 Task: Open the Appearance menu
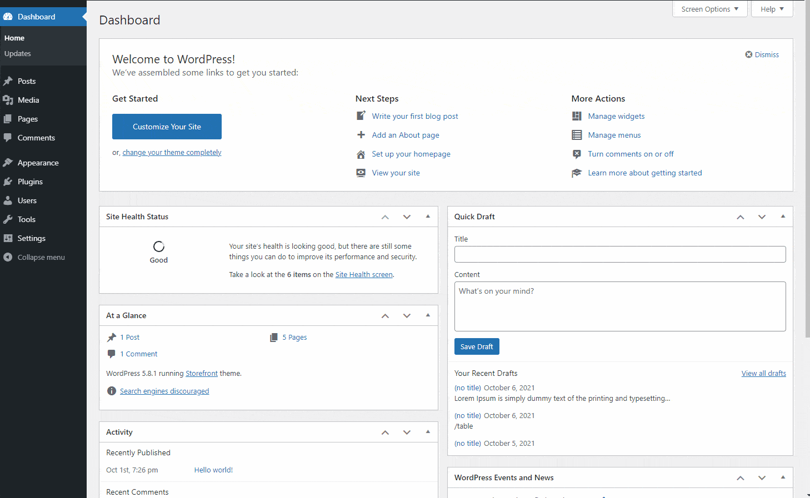[43, 163]
